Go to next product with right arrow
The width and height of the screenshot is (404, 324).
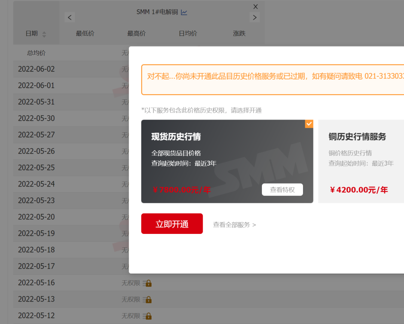click(x=255, y=17)
